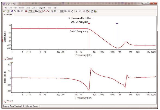The width and height of the screenshot is (160, 110).
Task: Select the hand pan tool icon
Action: 72,11
